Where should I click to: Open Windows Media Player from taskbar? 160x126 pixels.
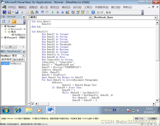pos(39,110)
